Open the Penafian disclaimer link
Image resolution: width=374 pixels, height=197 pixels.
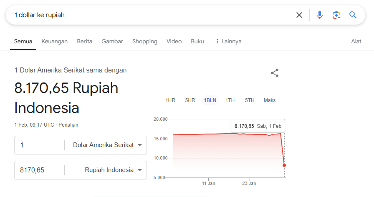click(68, 125)
